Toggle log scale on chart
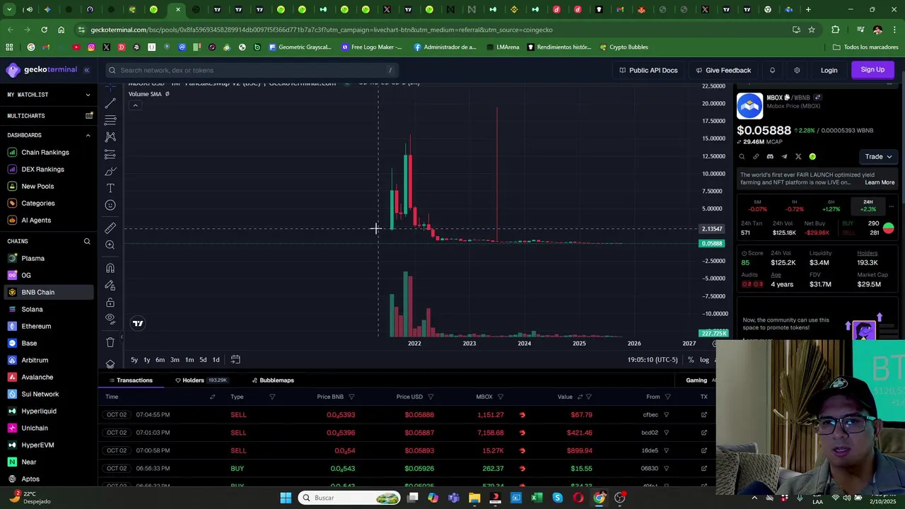This screenshot has width=905, height=509. click(704, 360)
